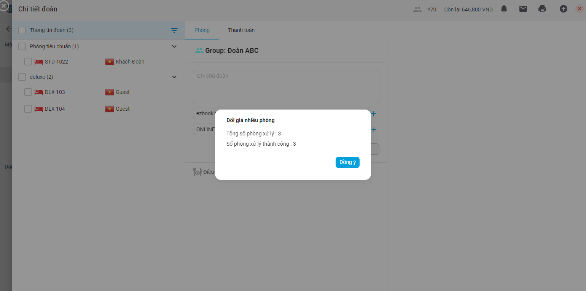This screenshot has width=586, height=291.
Task: Select the DLX 103 room checkbox
Action: (x=28, y=92)
